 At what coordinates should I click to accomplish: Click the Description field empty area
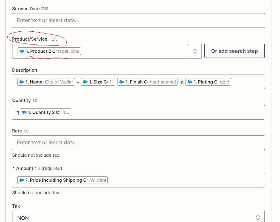(x=248, y=82)
